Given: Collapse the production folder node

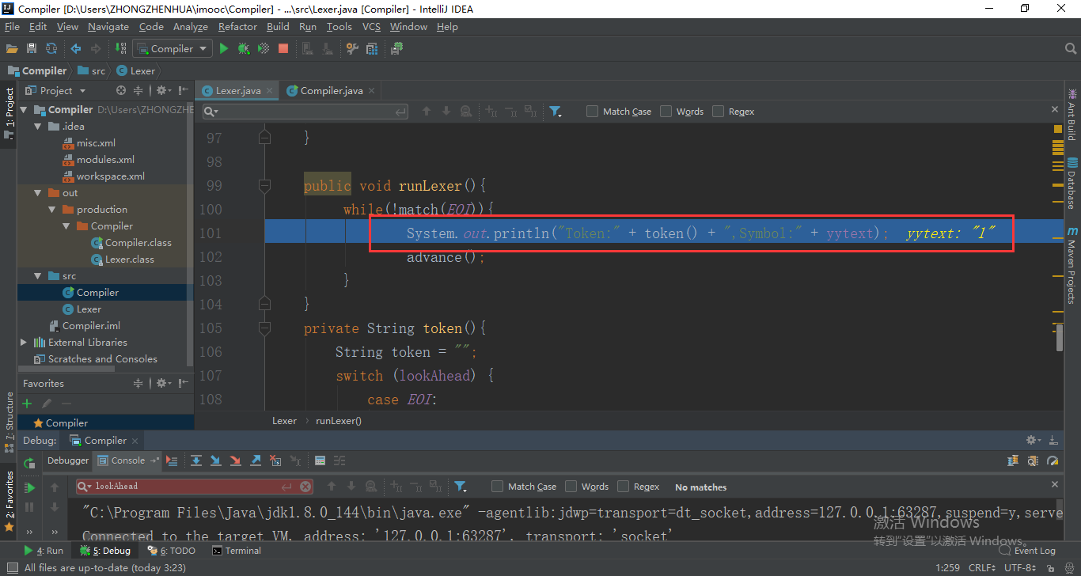Looking at the screenshot, I should (x=52, y=210).
